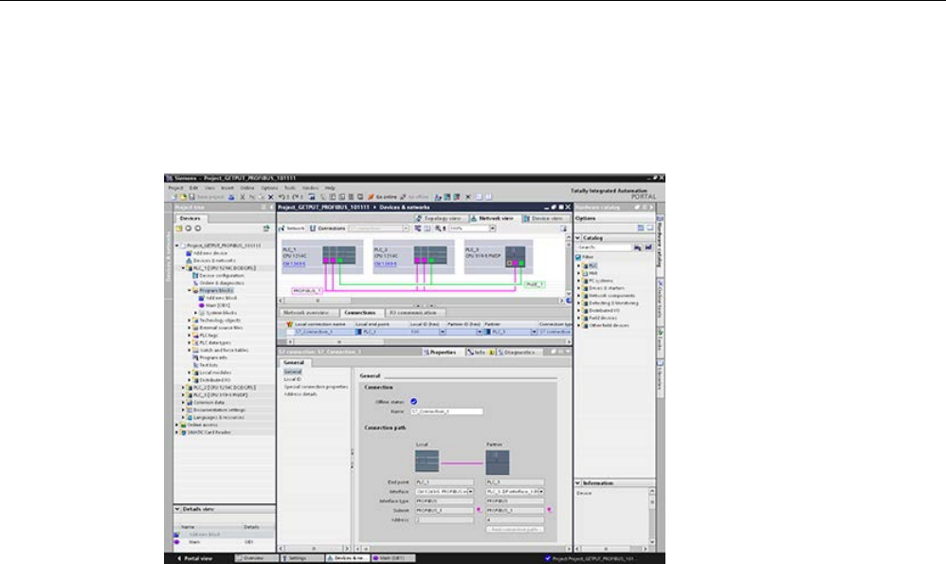The image size is (946, 564).
Task: Open Devices & networks in project tree
Action: 210,261
